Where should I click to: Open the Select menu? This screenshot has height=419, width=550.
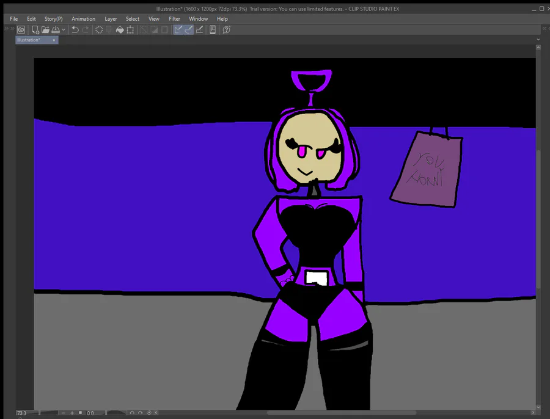tap(133, 19)
